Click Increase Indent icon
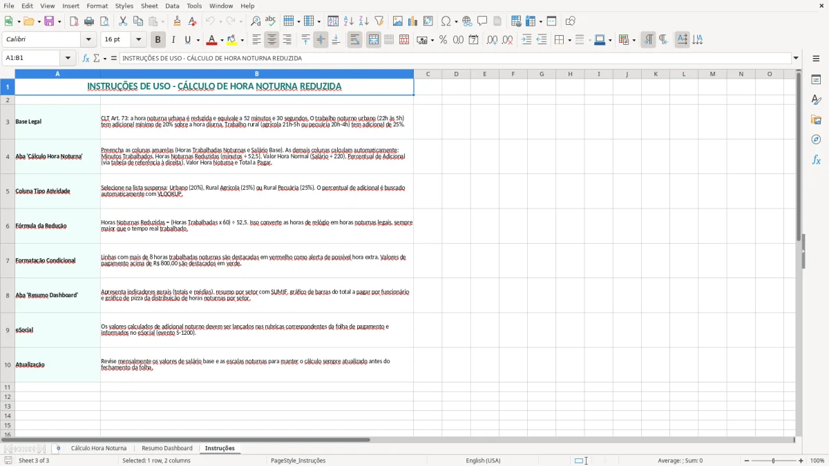The height and width of the screenshot is (466, 829). [527, 40]
